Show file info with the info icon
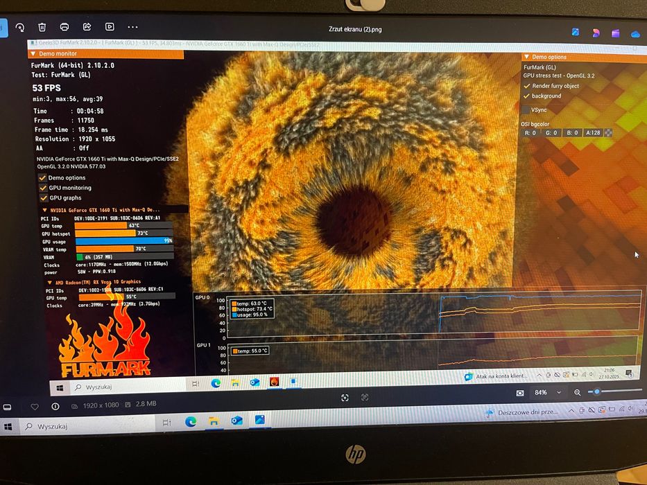647x485 pixels. coord(55,406)
